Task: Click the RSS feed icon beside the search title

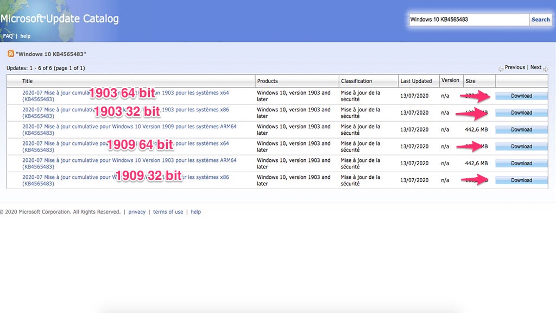Action: point(11,54)
